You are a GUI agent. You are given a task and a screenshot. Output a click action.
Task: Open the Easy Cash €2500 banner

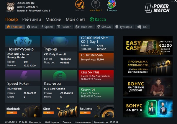(x=148, y=45)
